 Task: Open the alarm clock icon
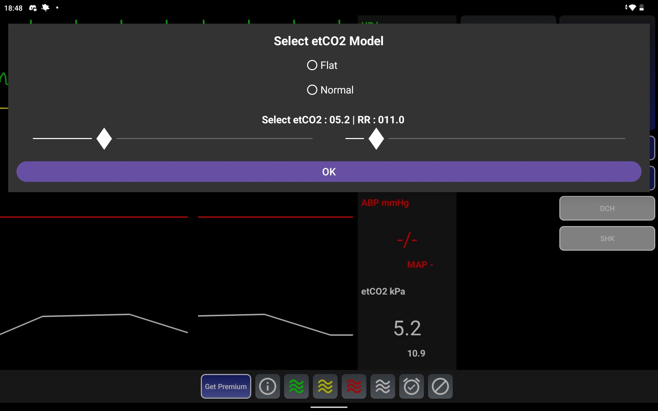[411, 386]
